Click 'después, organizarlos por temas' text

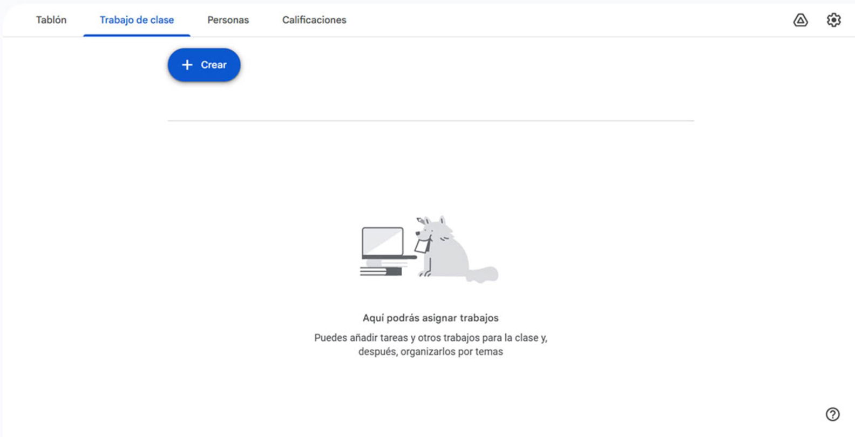tap(431, 352)
